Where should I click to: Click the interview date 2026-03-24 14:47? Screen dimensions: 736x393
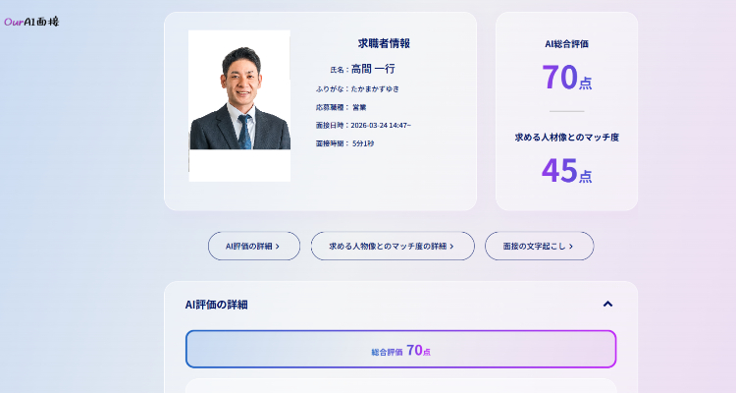tap(381, 125)
